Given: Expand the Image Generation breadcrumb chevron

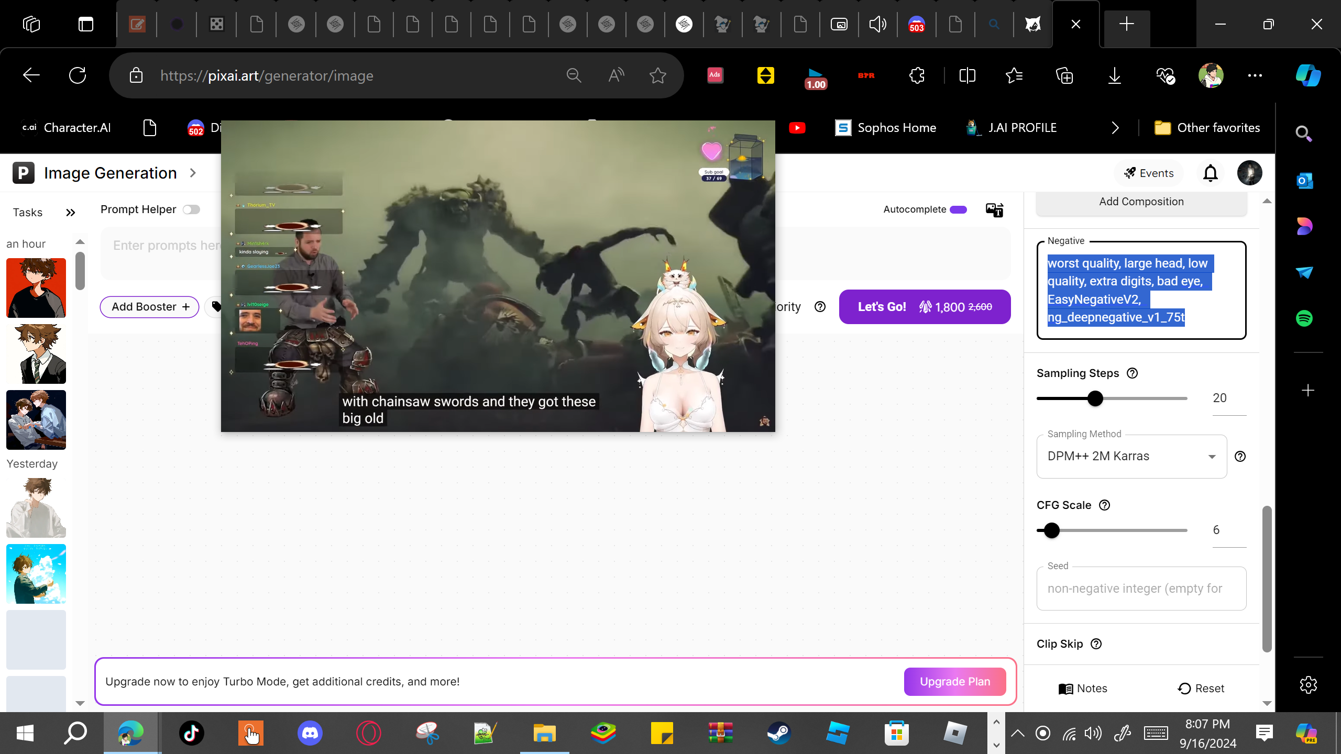Looking at the screenshot, I should pyautogui.click(x=193, y=173).
